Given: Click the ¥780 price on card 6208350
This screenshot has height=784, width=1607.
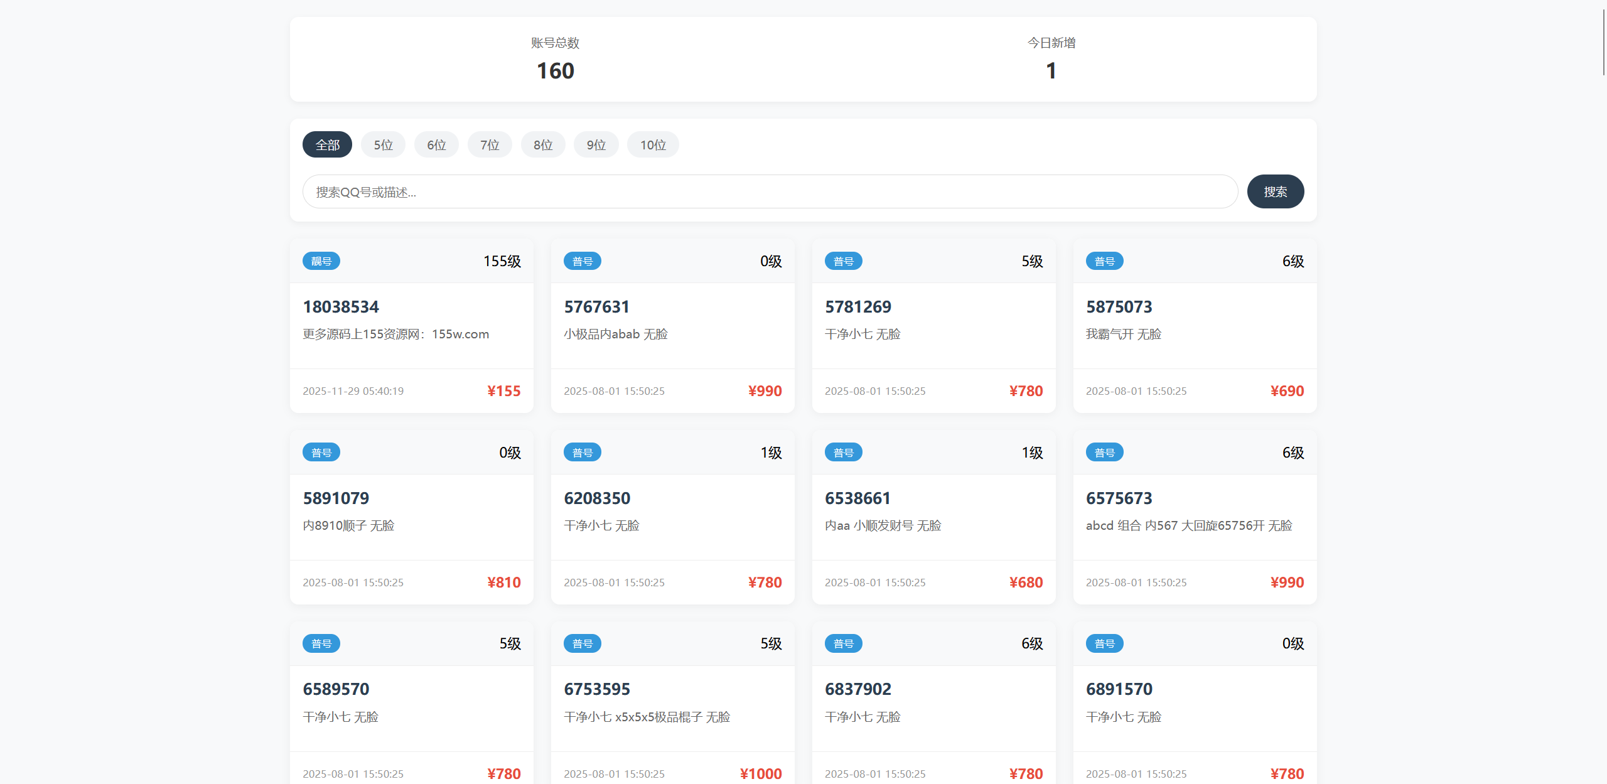Looking at the screenshot, I should (765, 583).
